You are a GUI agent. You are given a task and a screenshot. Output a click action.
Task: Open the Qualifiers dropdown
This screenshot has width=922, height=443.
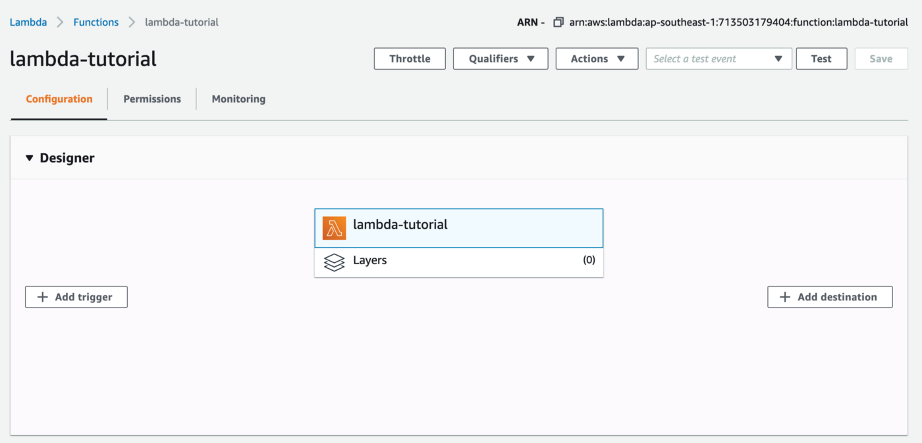(x=501, y=58)
